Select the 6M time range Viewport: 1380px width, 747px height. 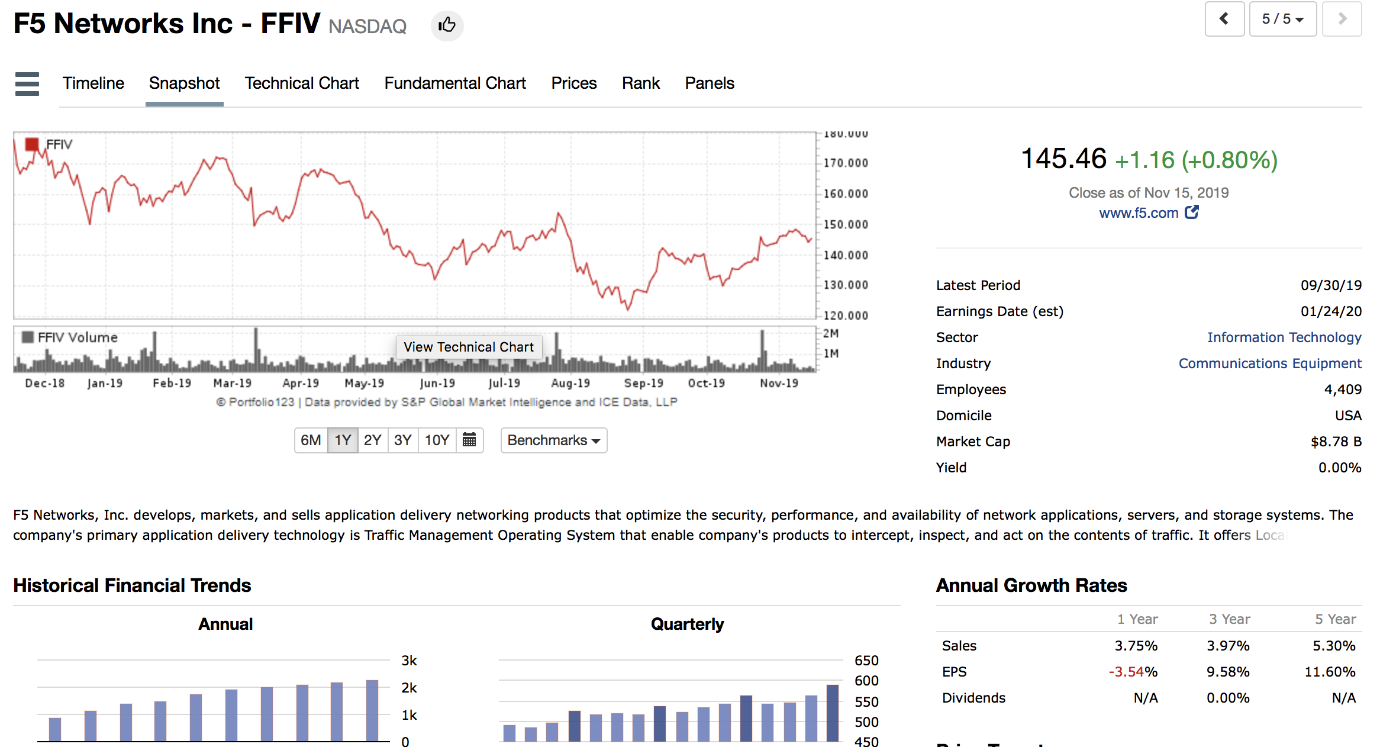[x=311, y=440]
